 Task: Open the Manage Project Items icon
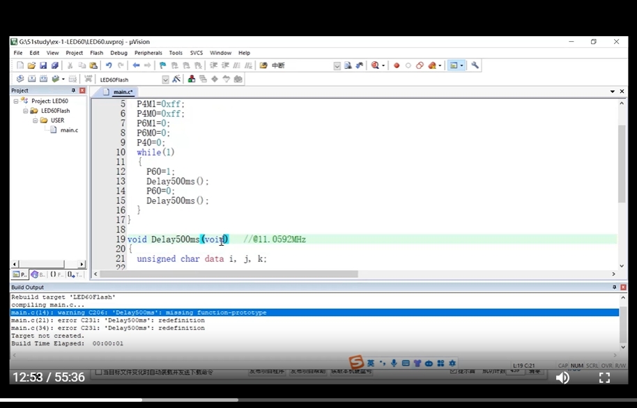192,79
